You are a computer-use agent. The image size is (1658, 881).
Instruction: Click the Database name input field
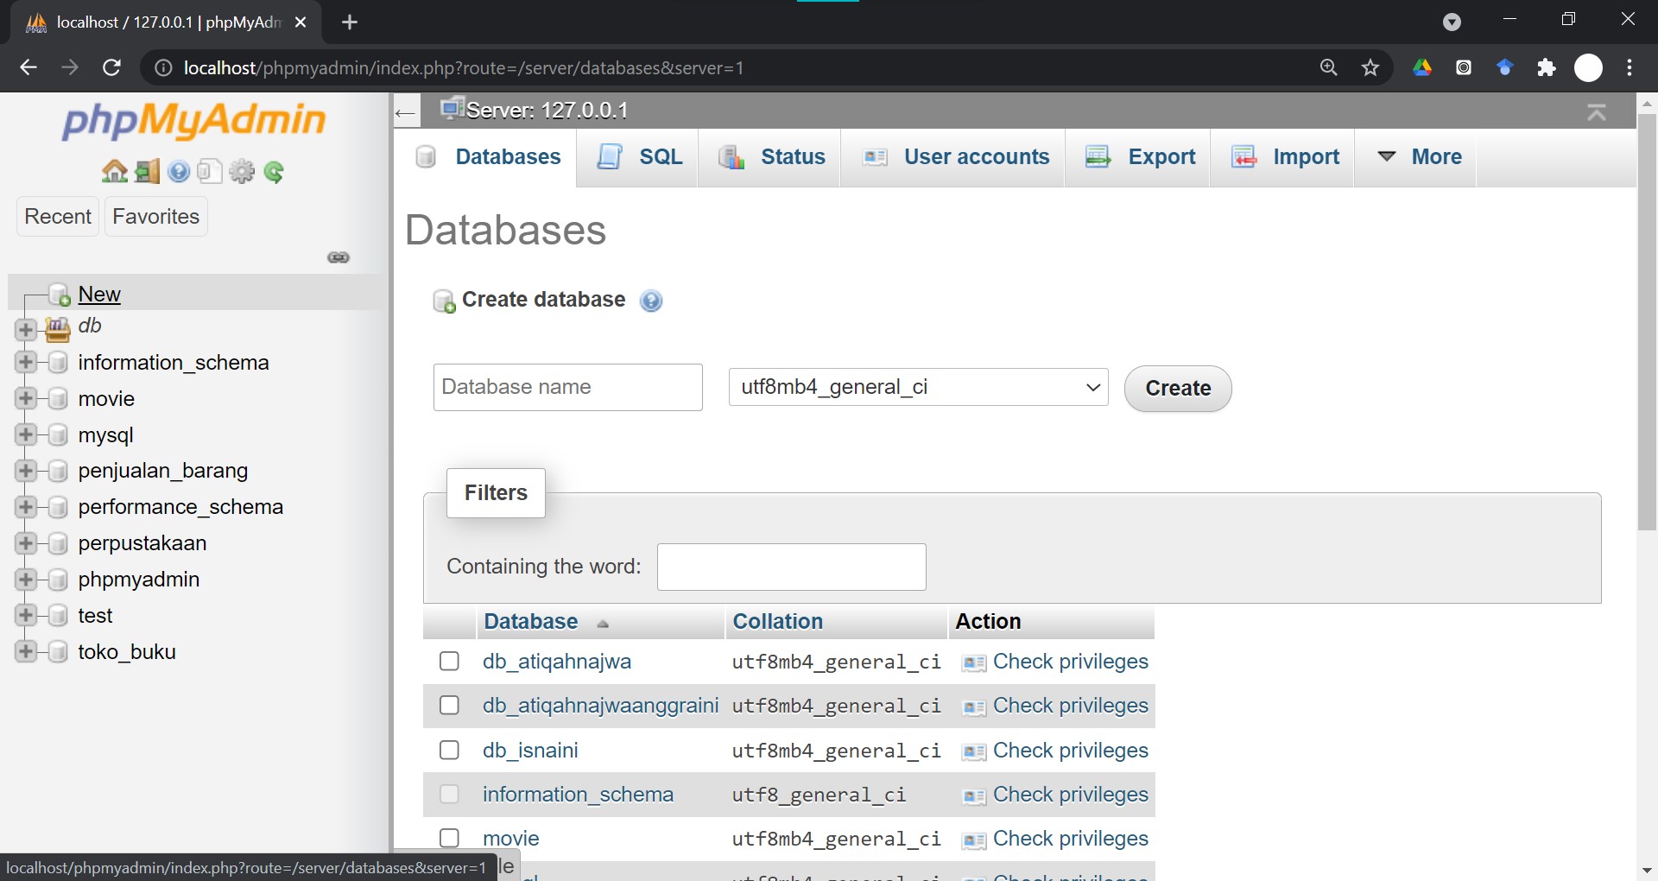tap(567, 387)
